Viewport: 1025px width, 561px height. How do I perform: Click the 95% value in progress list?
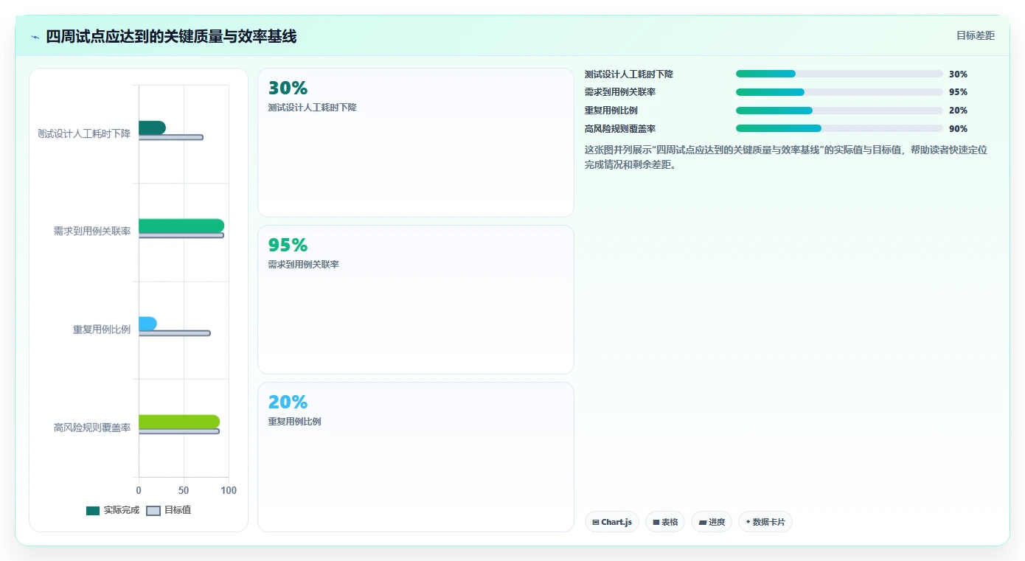tap(958, 92)
